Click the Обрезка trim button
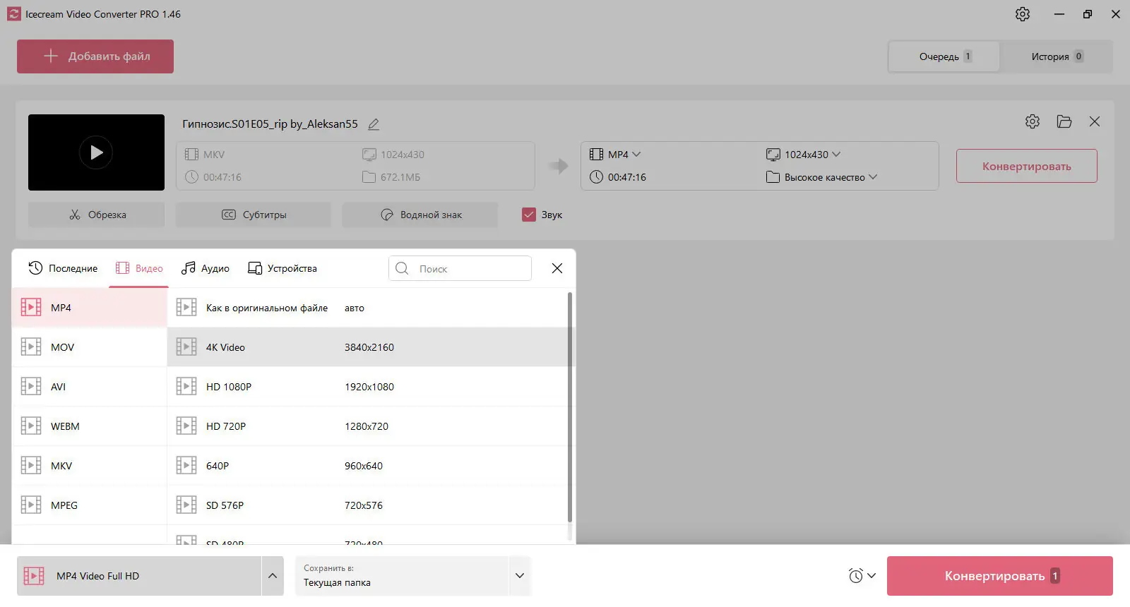 [97, 215]
